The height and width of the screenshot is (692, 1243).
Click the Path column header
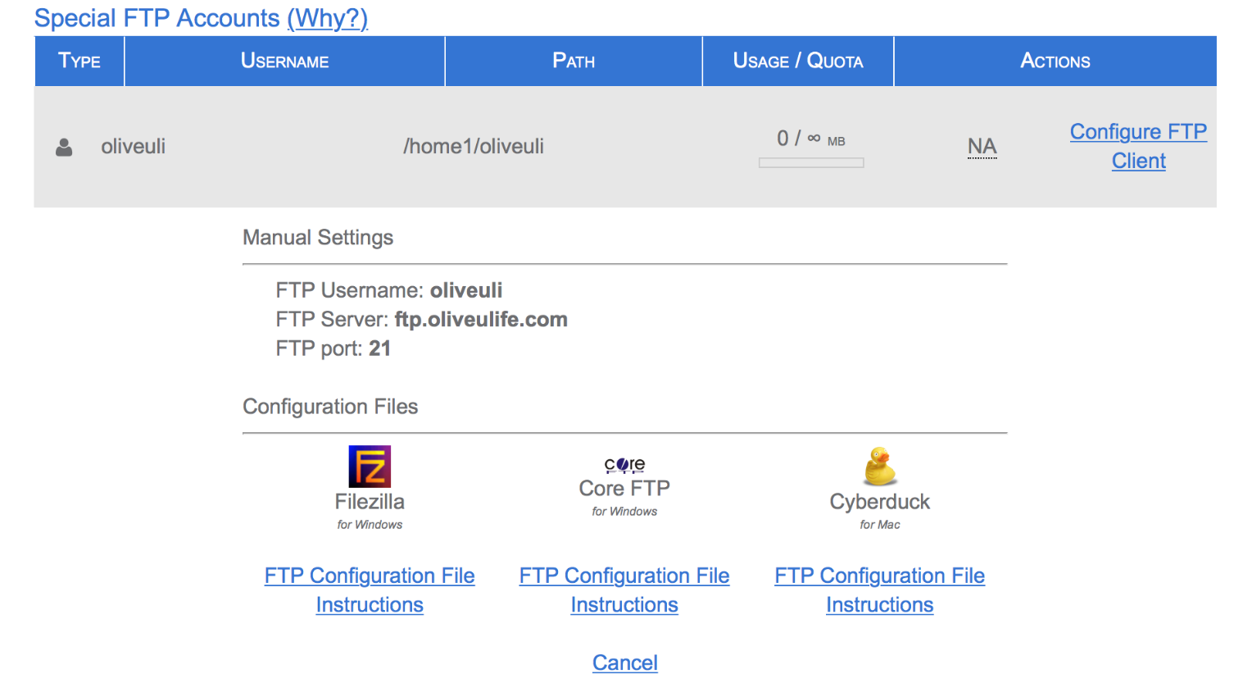tap(574, 61)
